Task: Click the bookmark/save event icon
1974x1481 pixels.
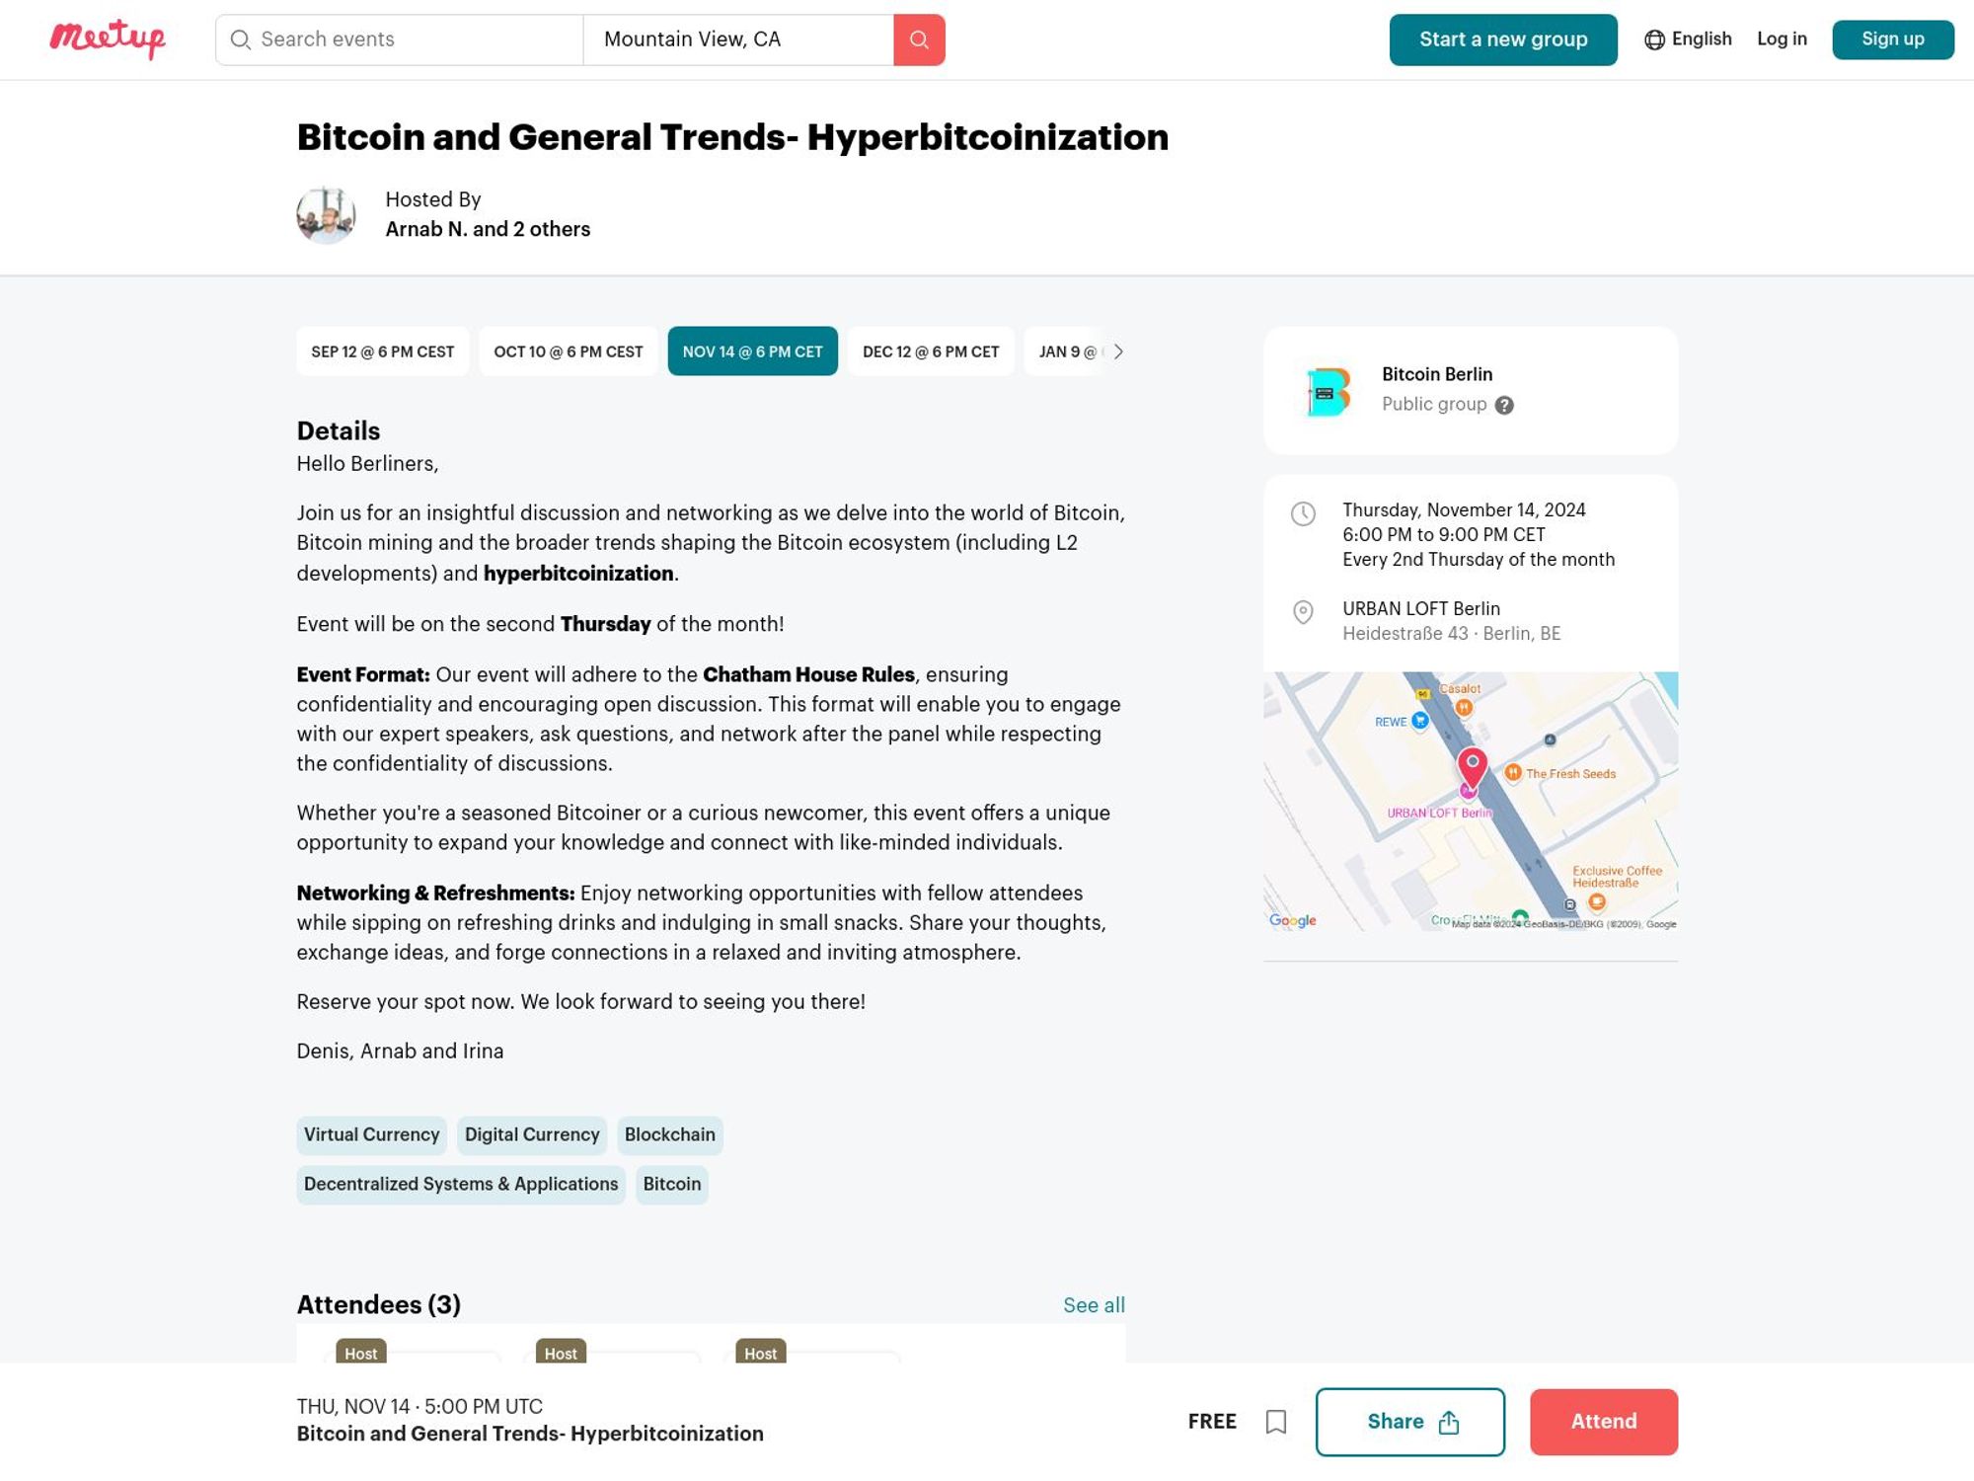Action: click(1276, 1422)
